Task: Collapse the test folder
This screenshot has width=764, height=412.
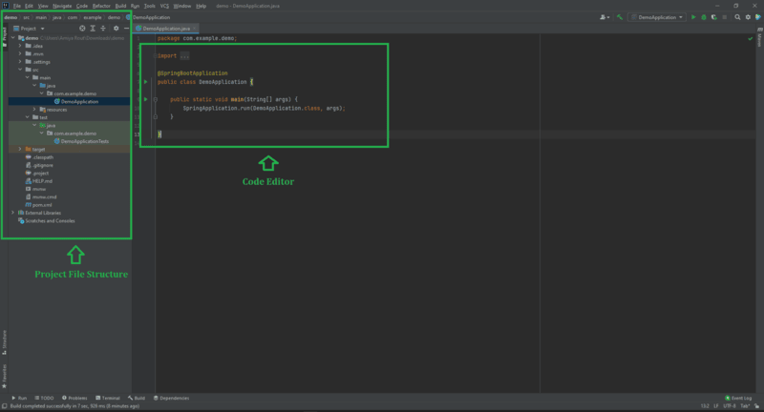Action: 28,117
